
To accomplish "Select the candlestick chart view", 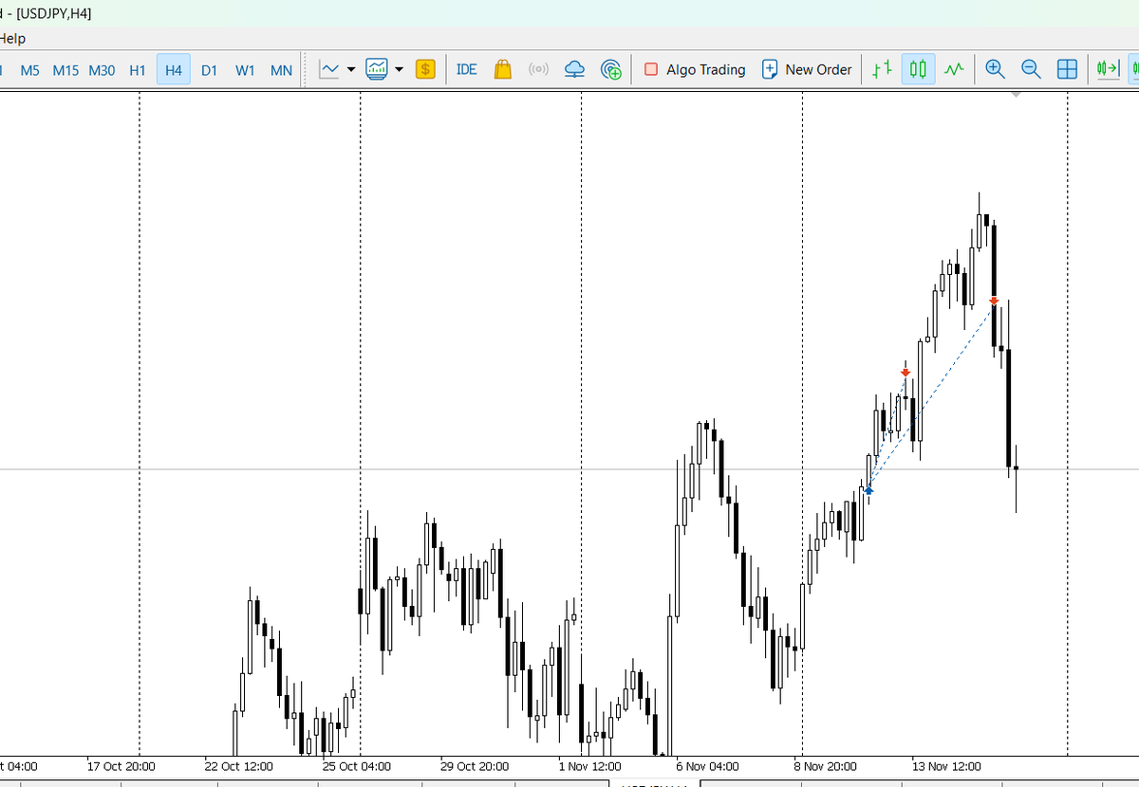I will [x=918, y=69].
